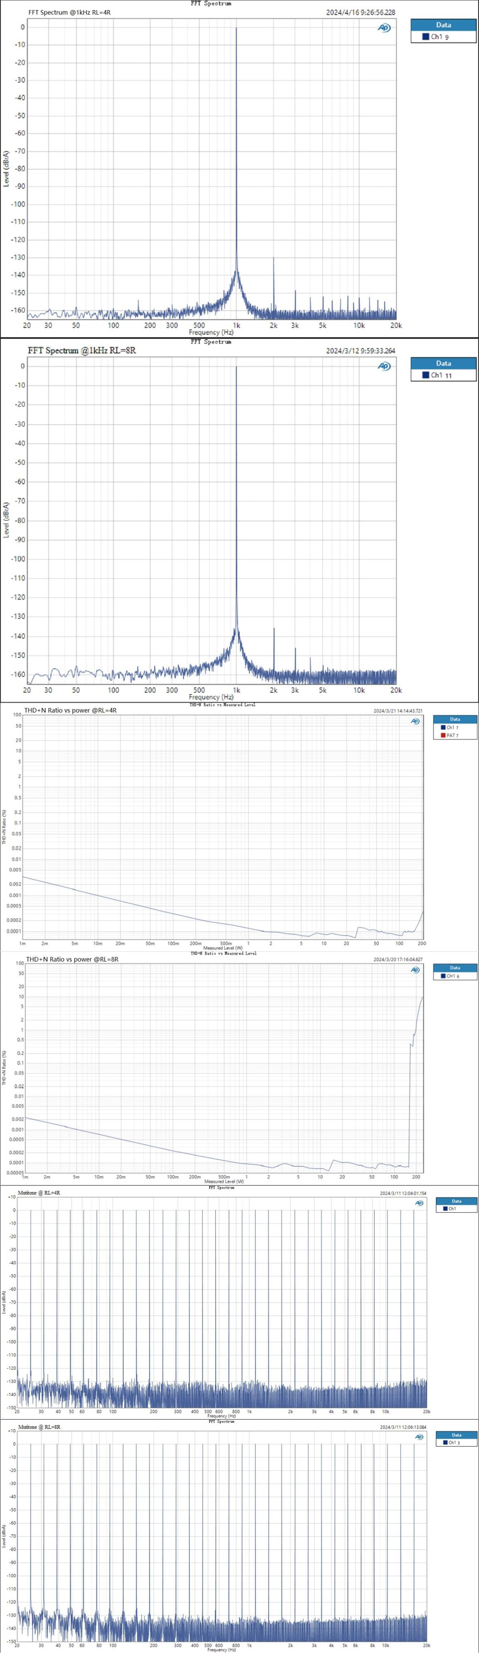Viewport: 479px width, 1653px height.
Task: Select AP logo on THD+N RL=4R graph
Action: coord(415,721)
